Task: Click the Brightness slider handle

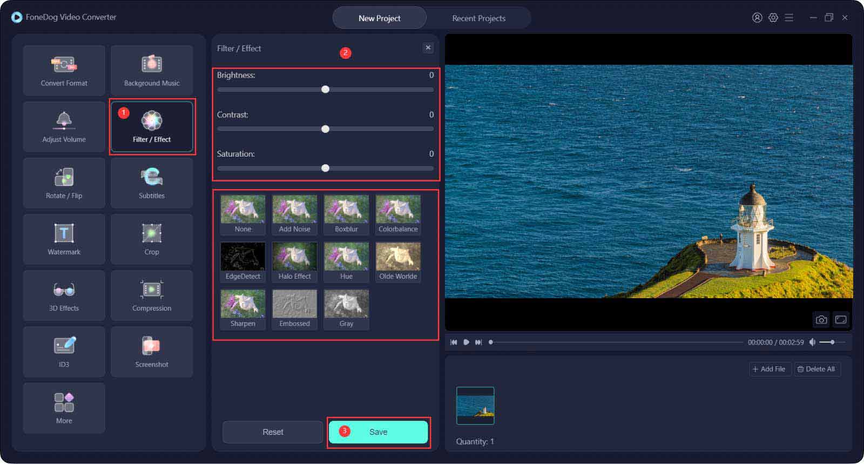Action: pos(325,90)
